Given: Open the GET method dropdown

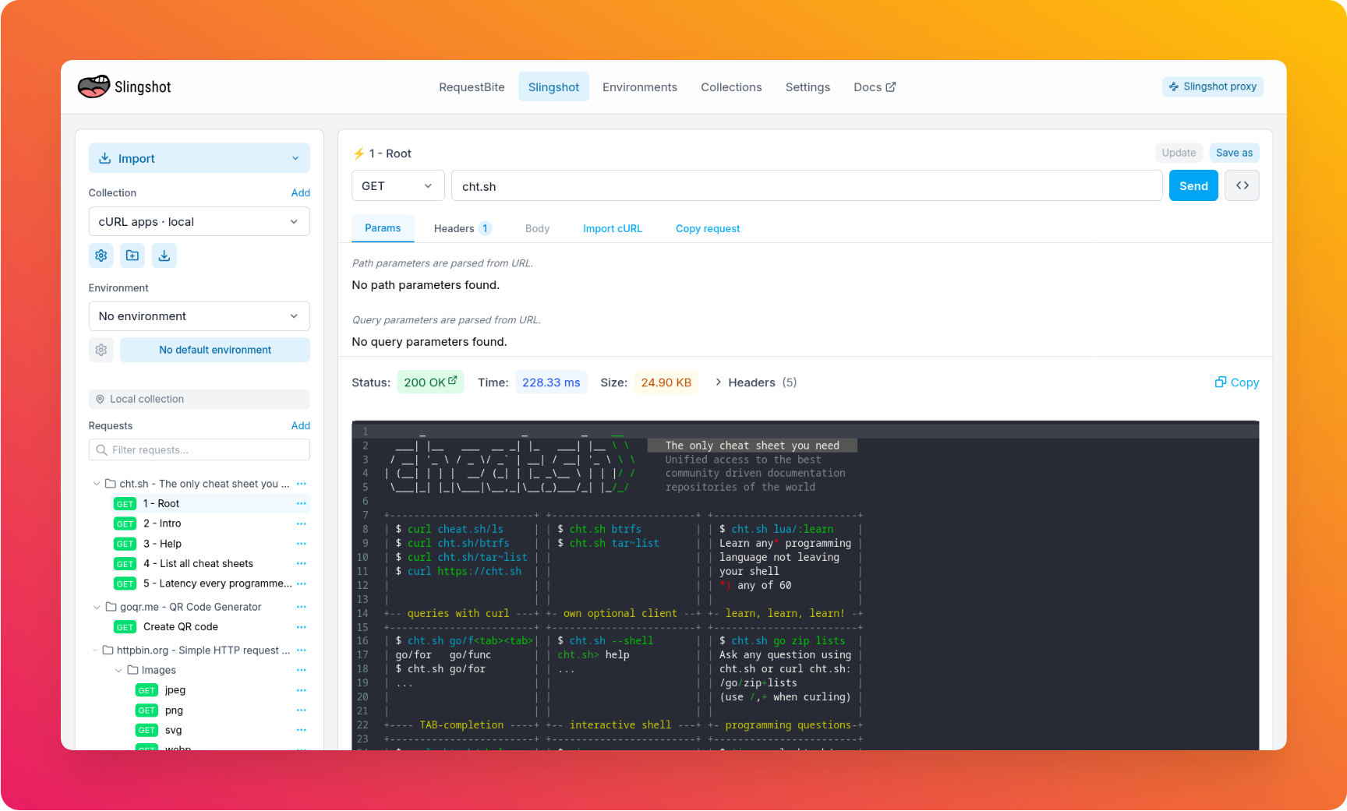Looking at the screenshot, I should click(398, 185).
